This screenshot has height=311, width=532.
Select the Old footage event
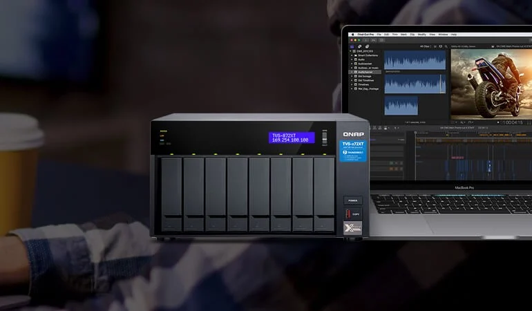365,77
